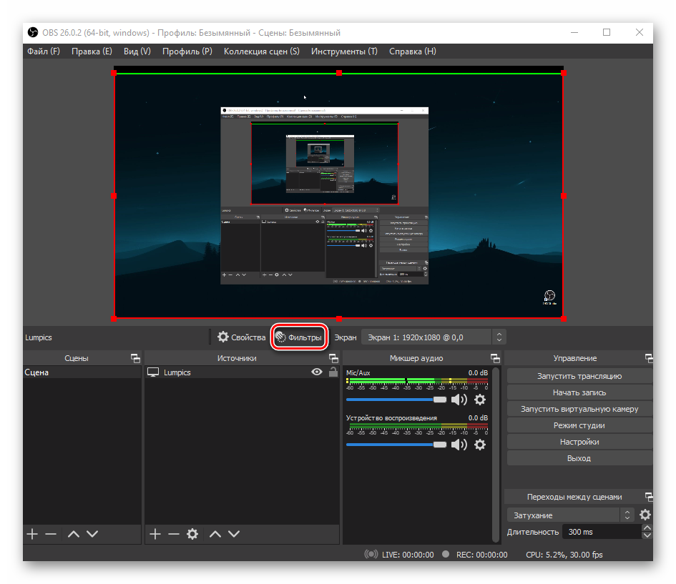Open the Инструменты (T) menu
Image resolution: width=676 pixels, height=584 pixels.
344,51
